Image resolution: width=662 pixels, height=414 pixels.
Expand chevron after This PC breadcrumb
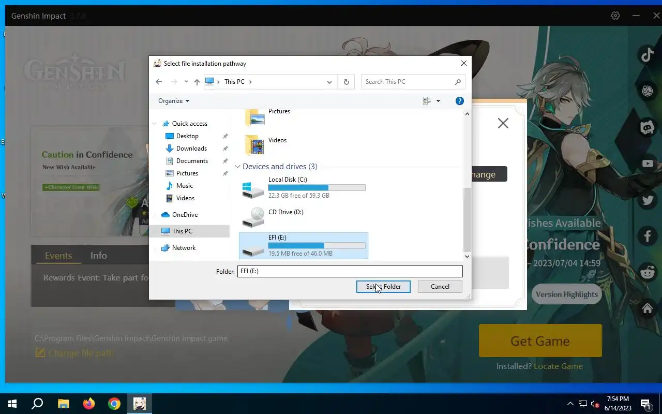click(x=251, y=82)
